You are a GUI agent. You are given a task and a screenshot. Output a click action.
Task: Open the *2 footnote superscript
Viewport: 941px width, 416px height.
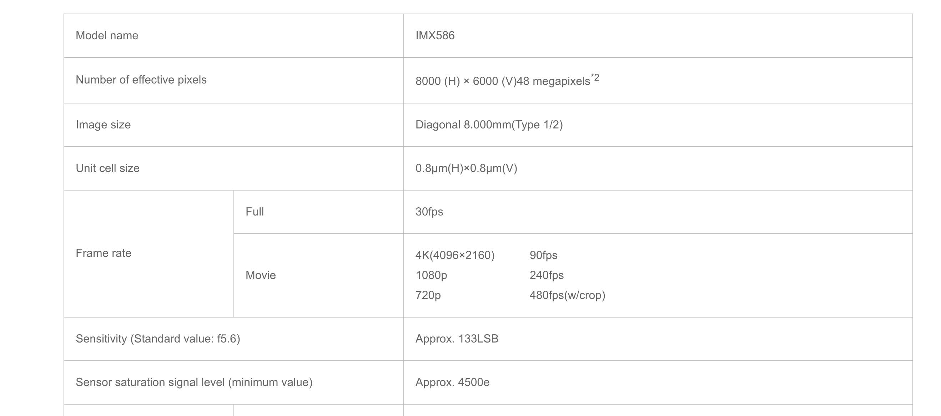point(595,77)
